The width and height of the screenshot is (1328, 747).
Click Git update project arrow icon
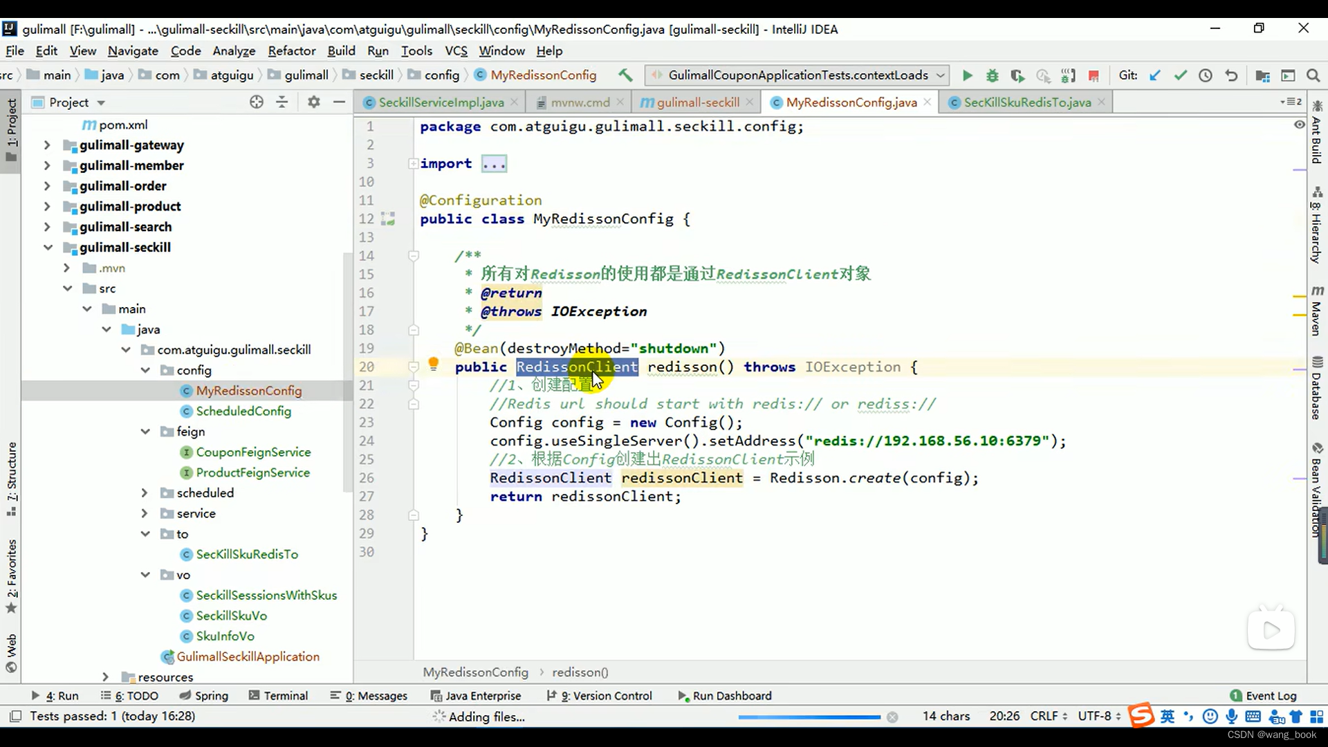coord(1154,75)
